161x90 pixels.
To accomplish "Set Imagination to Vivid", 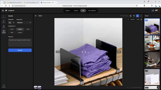I will pyautogui.click(x=28, y=29).
